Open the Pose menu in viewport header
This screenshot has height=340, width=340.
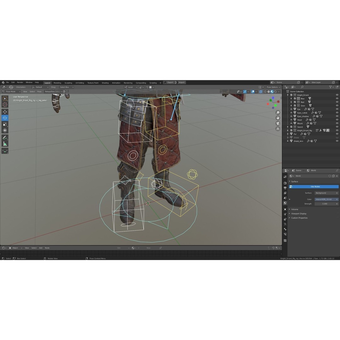coord(39,92)
